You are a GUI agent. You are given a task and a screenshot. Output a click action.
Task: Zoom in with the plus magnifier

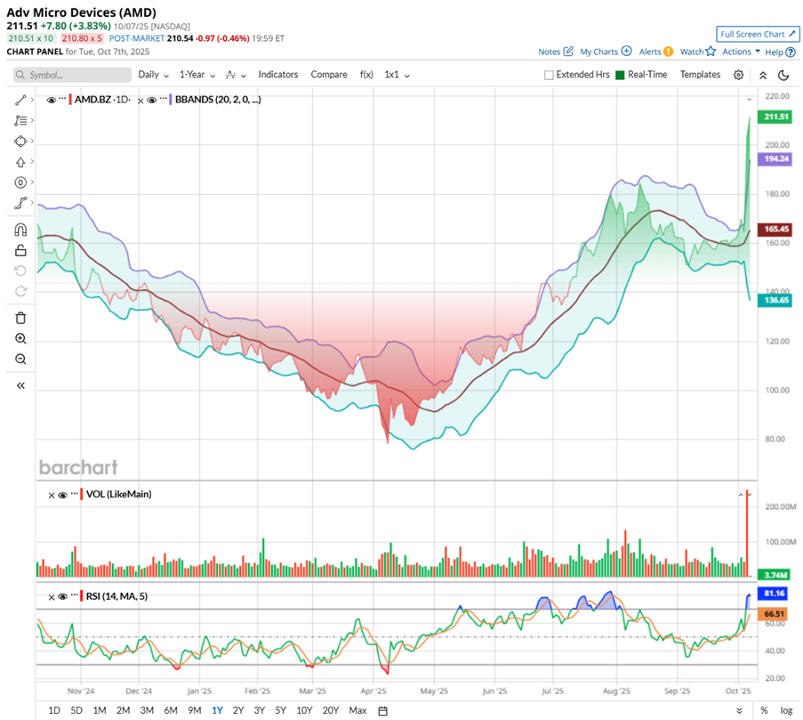pyautogui.click(x=20, y=339)
